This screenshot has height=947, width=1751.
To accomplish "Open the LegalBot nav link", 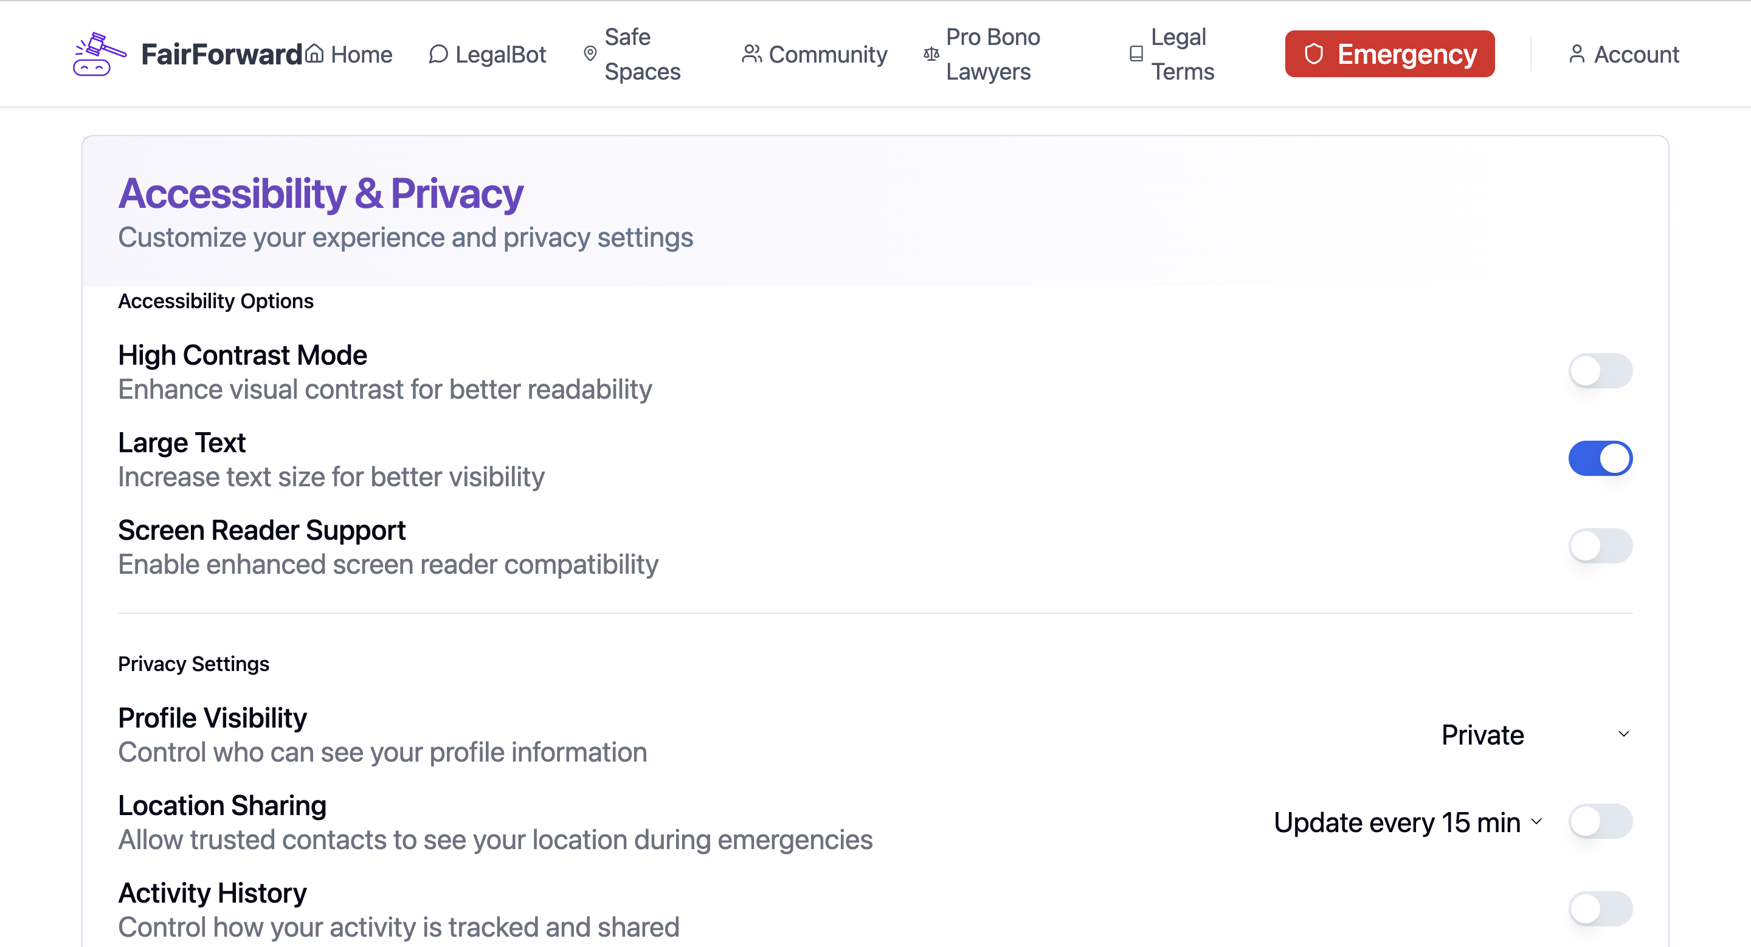I will 500,53.
